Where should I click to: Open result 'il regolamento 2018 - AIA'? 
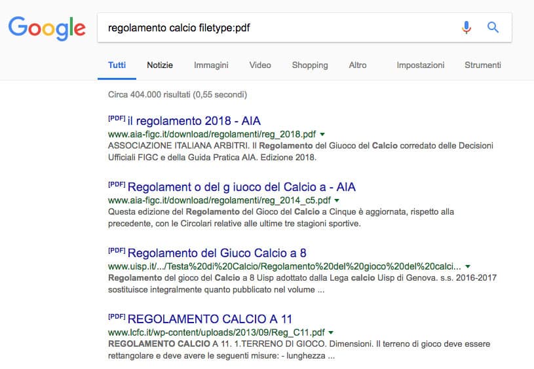pyautogui.click(x=194, y=121)
